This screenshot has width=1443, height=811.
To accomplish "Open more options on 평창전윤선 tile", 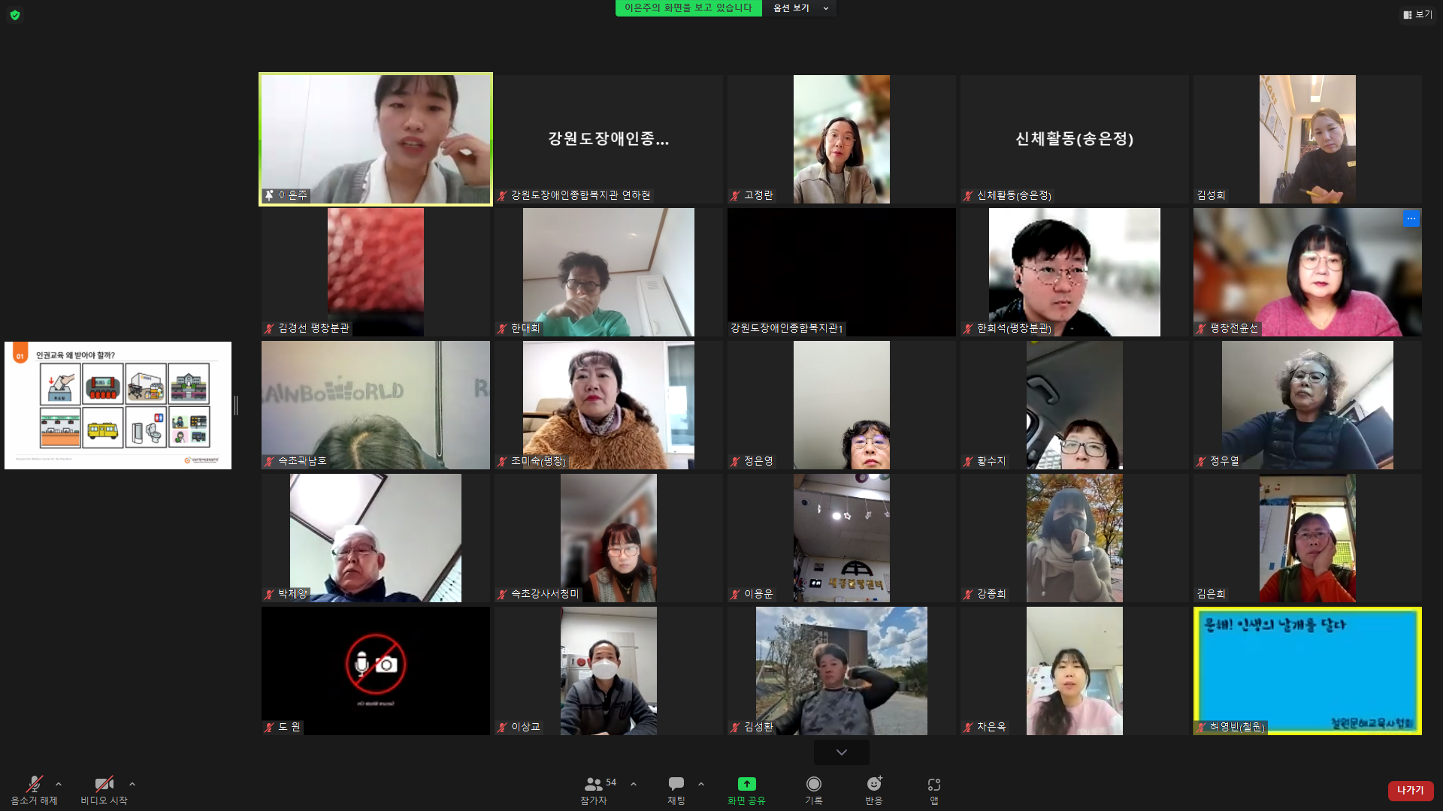I will [1411, 219].
